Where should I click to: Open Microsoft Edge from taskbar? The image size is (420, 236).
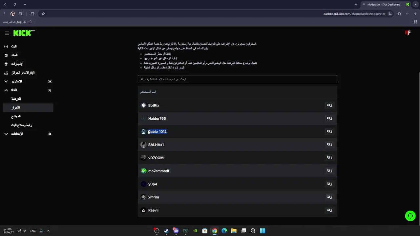[224, 231]
